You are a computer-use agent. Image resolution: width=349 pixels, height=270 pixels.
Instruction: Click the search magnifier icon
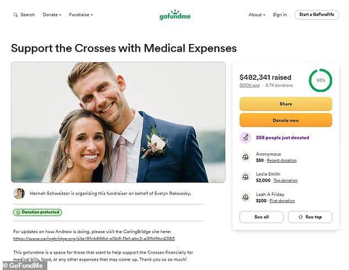[x=15, y=15]
